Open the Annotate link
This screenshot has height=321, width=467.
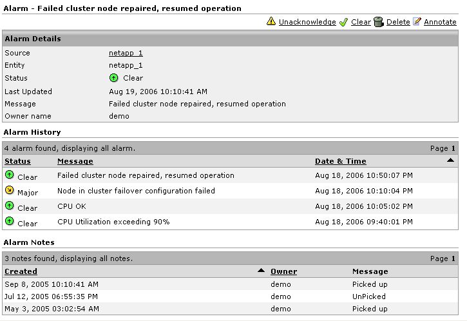[x=440, y=22]
